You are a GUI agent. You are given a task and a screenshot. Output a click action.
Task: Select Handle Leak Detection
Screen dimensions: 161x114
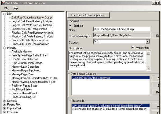pos(25,59)
